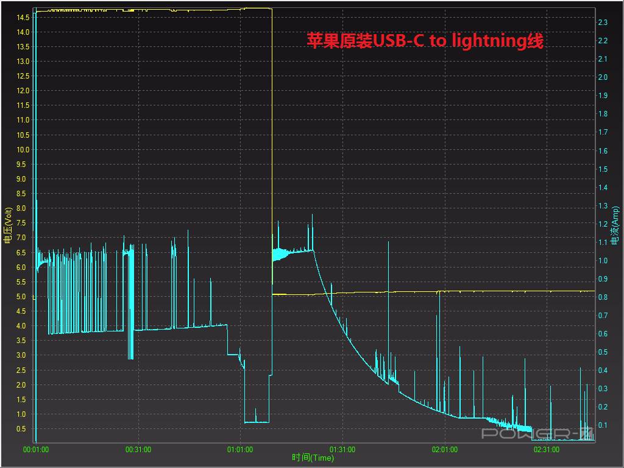Click 4.0 on the voltage axis

coord(21,326)
